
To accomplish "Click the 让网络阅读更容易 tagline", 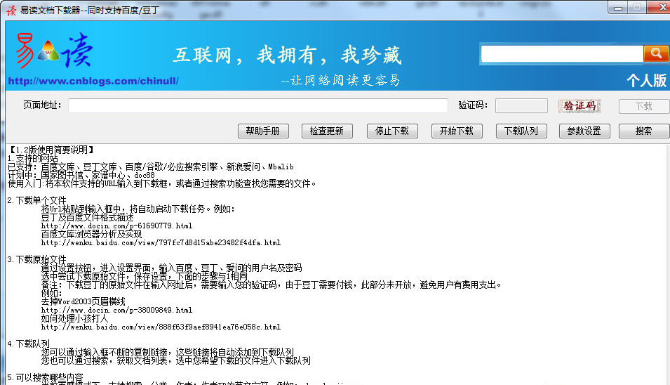I will (x=340, y=80).
